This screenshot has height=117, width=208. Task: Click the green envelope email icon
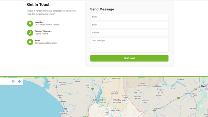pos(30,42)
